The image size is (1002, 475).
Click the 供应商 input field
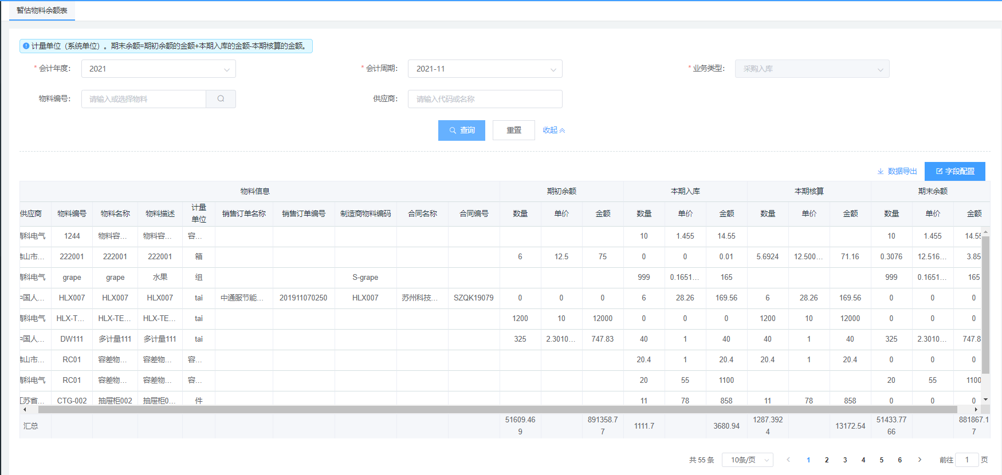coord(485,99)
